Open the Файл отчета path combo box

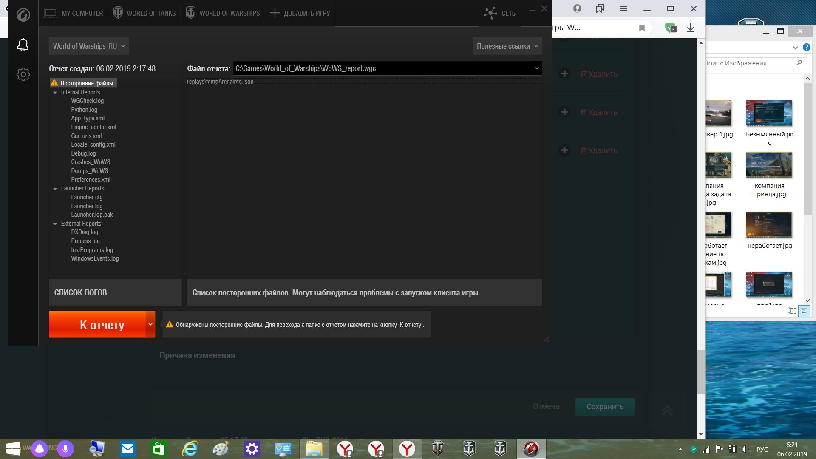tap(387, 68)
